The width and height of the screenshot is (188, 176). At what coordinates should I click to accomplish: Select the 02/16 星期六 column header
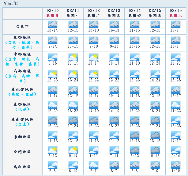176,13
